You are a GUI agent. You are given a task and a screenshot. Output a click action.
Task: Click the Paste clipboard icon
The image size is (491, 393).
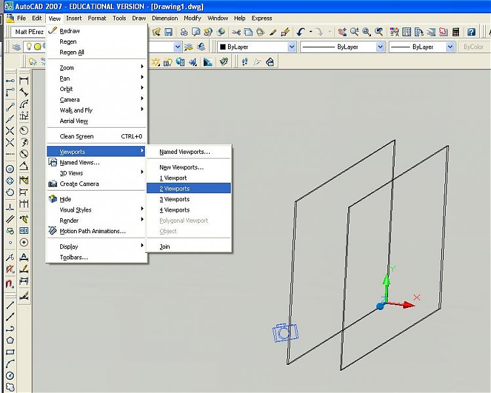(x=260, y=32)
